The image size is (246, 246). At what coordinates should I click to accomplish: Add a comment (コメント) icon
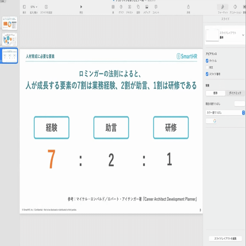[x=156, y=7]
